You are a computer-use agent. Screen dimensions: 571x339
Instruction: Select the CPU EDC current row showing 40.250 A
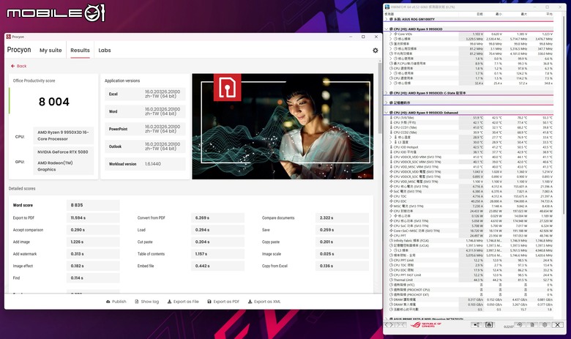471,201
